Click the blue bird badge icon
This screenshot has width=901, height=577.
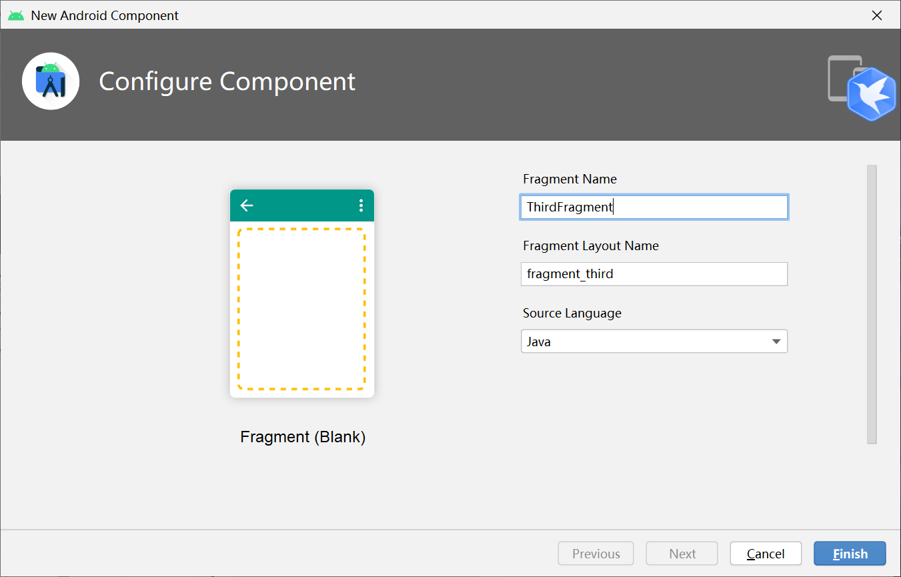[x=872, y=94]
